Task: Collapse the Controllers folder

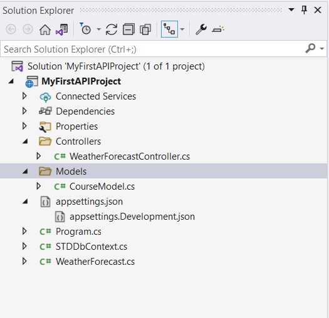Action: [25, 141]
